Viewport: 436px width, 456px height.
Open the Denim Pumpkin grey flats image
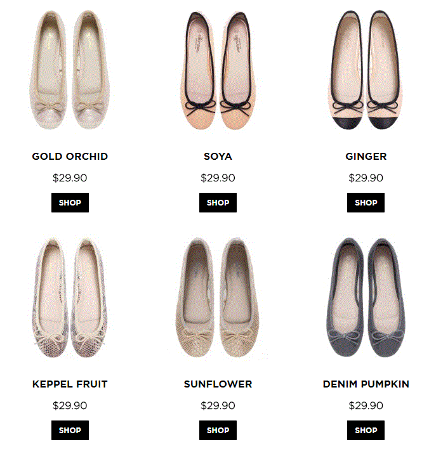tap(366, 297)
